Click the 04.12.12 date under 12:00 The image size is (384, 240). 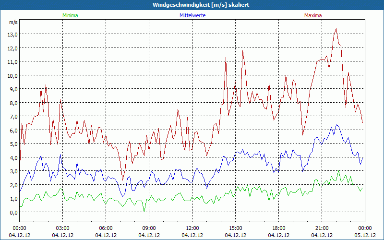192,235
